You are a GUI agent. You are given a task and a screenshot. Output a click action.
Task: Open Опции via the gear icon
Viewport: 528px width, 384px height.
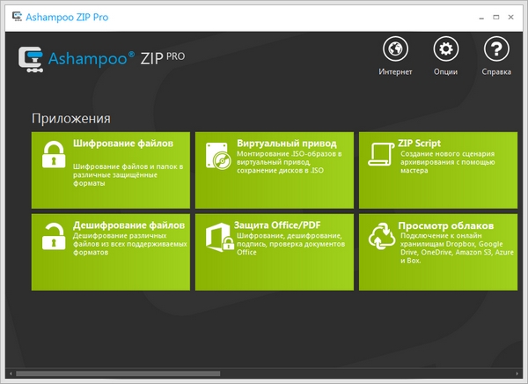[x=446, y=50]
